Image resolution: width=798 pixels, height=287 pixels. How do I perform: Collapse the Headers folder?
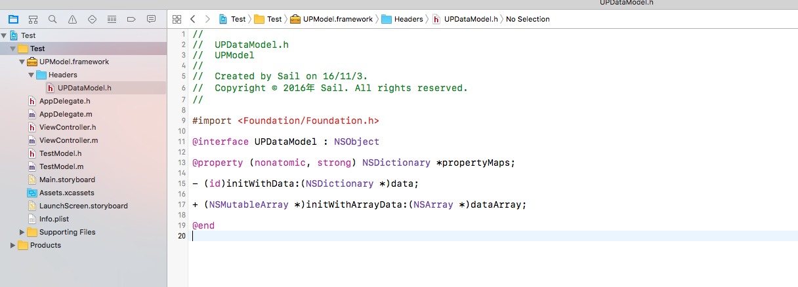click(x=30, y=75)
